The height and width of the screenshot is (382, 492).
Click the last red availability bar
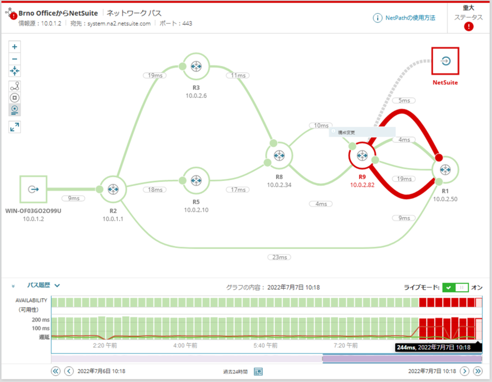pyautogui.click(x=471, y=303)
